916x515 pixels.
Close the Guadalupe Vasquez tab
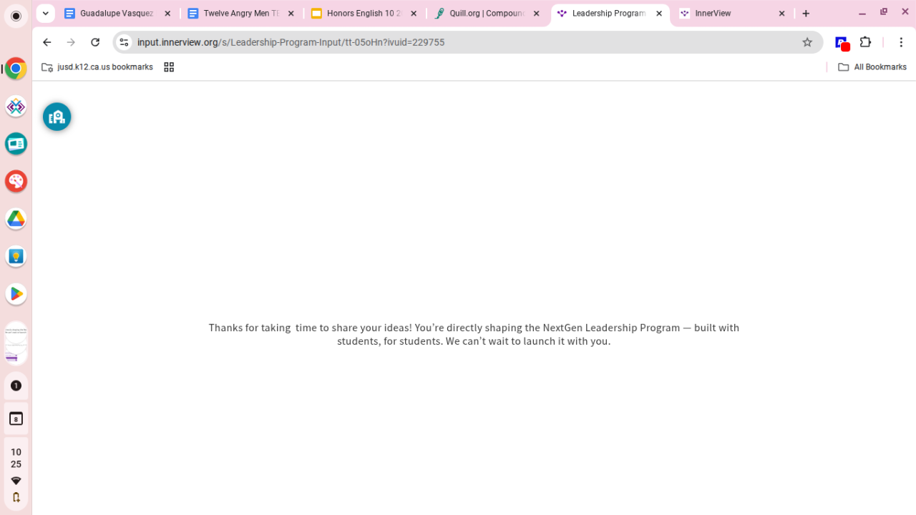[167, 14]
